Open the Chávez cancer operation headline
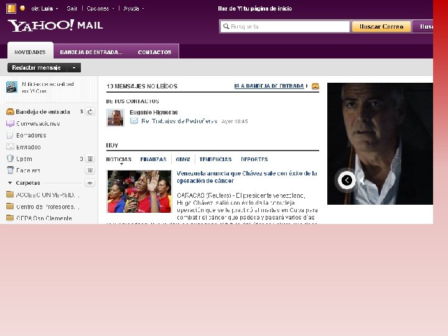The height and width of the screenshot is (336, 448). [247, 177]
